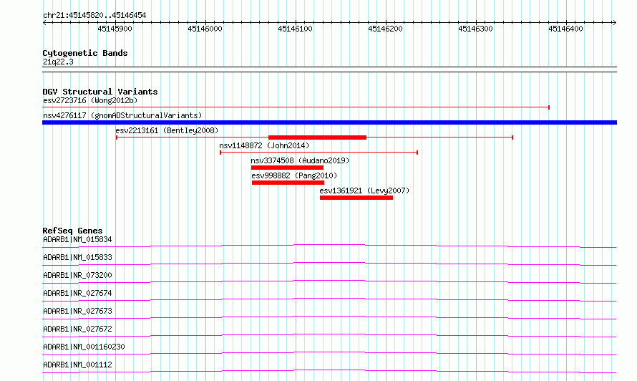The height and width of the screenshot is (381, 637).
Task: Click the chr21:45145820..45146454 region label
Action: tap(94, 16)
